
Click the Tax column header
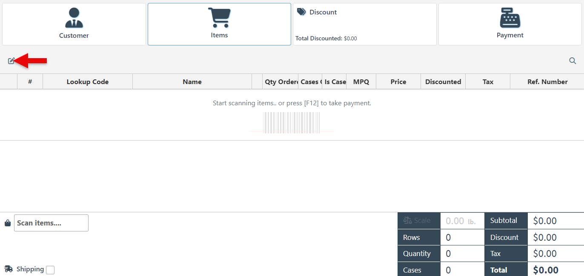coord(488,82)
